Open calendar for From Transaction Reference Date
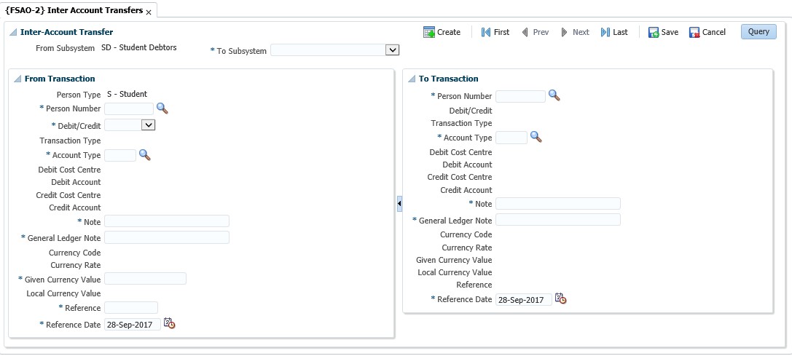This screenshot has width=792, height=356. click(x=170, y=324)
